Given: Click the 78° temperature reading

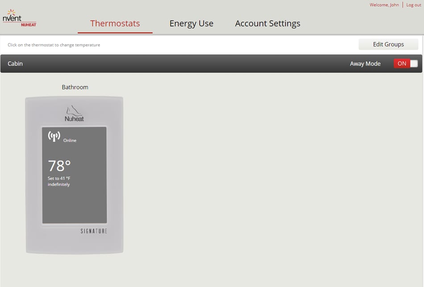Looking at the screenshot, I should (x=59, y=166).
